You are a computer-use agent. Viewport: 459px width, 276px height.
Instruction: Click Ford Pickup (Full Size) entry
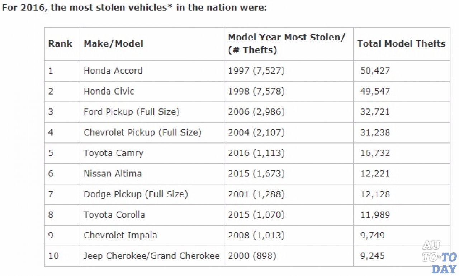(x=131, y=112)
